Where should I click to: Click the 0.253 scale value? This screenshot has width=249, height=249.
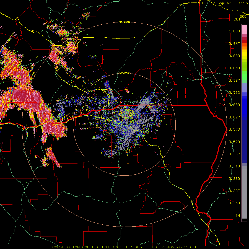pyautogui.click(x=234, y=203)
